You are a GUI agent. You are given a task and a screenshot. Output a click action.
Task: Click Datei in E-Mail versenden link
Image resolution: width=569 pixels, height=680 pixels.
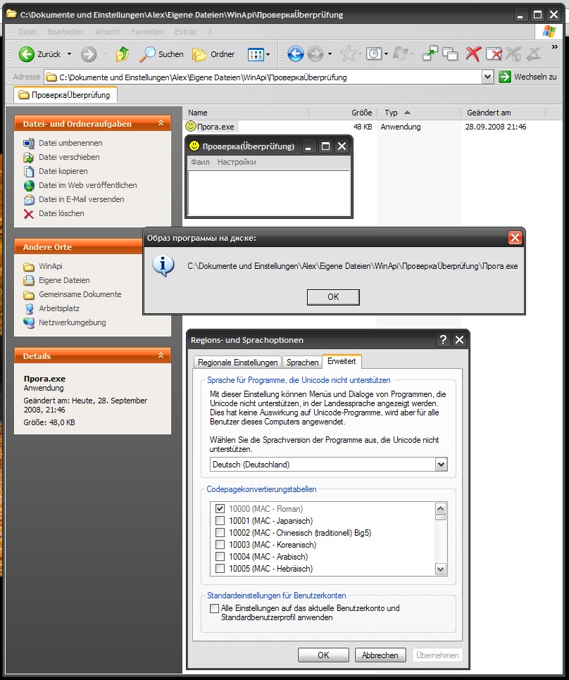tap(74, 199)
